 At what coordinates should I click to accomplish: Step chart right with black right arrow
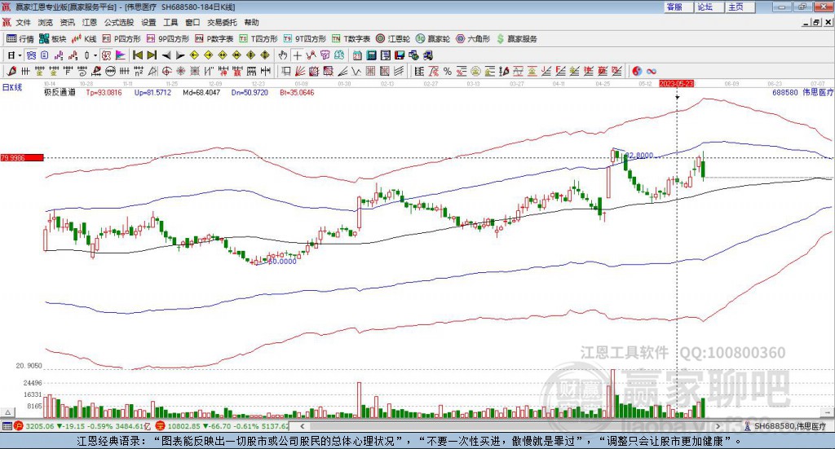click(x=180, y=55)
